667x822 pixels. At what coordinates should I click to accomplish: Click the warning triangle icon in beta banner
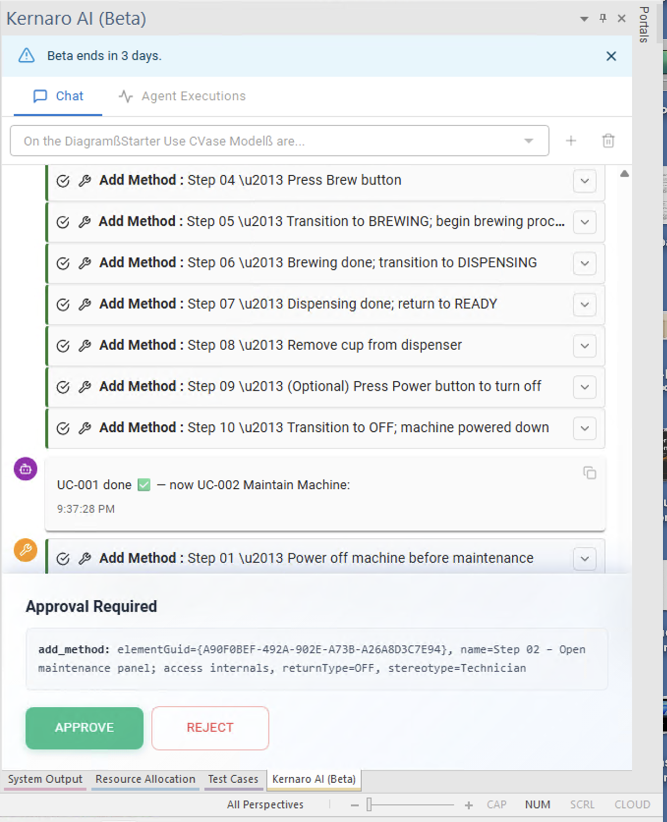click(26, 55)
